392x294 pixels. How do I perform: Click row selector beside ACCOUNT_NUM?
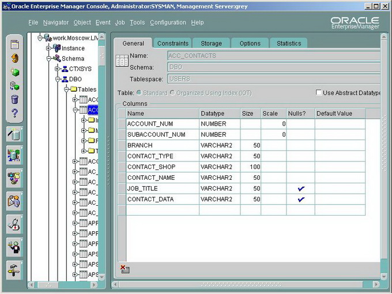[x=122, y=124]
